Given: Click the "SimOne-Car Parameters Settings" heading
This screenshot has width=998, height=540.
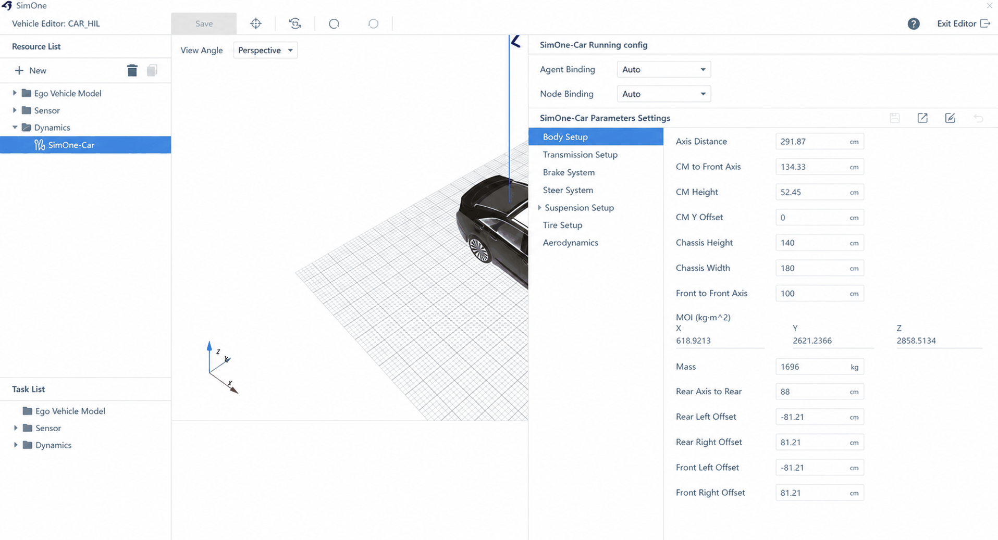Looking at the screenshot, I should coord(605,118).
